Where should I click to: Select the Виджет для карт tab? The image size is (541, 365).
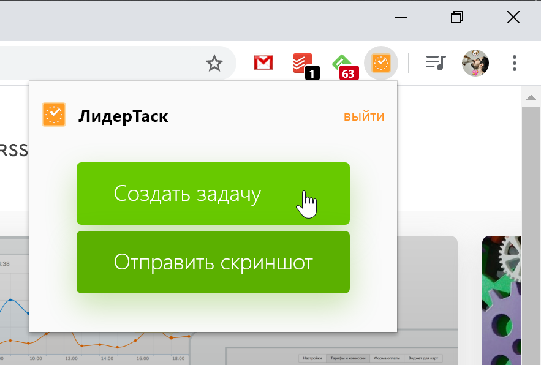click(x=423, y=358)
